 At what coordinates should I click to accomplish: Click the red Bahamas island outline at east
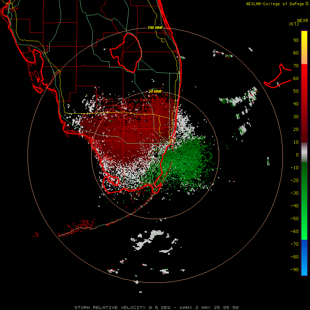coord(278,76)
